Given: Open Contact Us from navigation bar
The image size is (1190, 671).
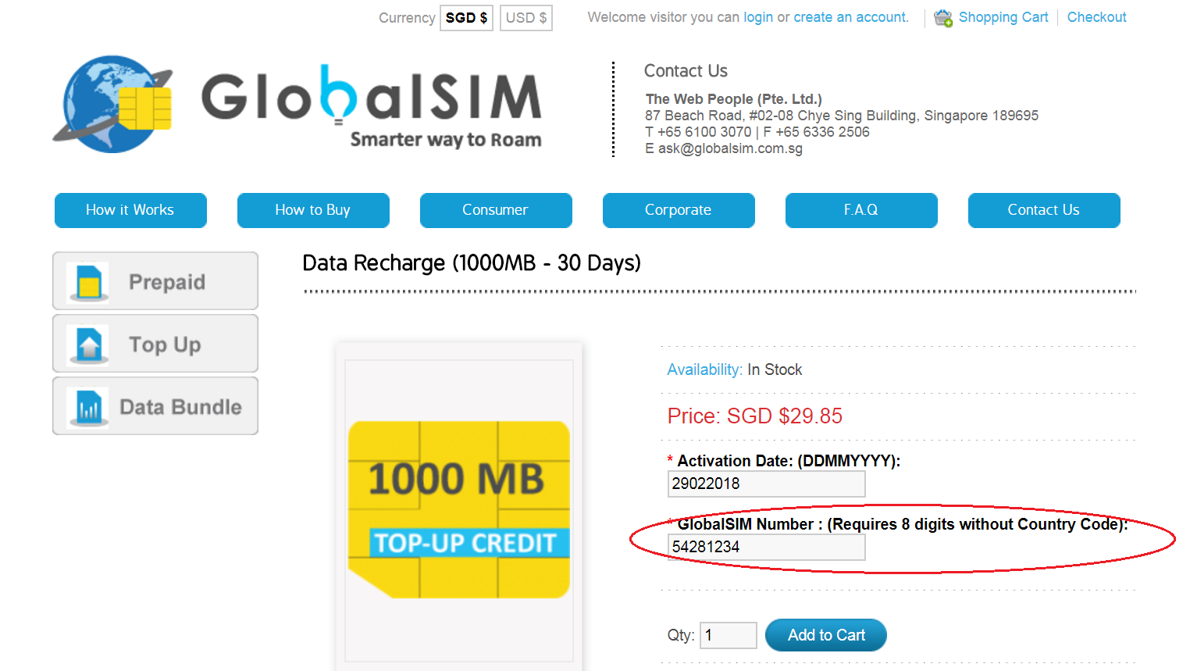Looking at the screenshot, I should click(1044, 210).
